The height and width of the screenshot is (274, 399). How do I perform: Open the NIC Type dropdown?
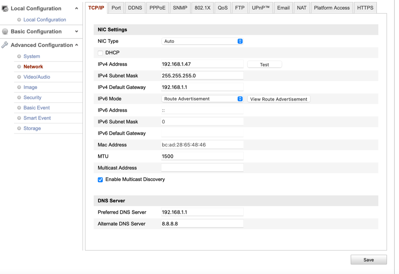(x=202, y=41)
